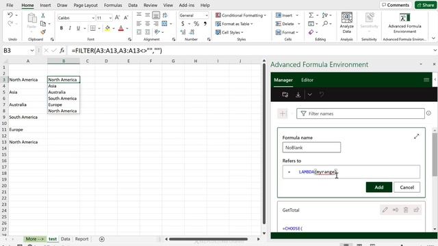Click the Clear eraser icon
The width and height of the screenshot is (438, 246).
311,32
